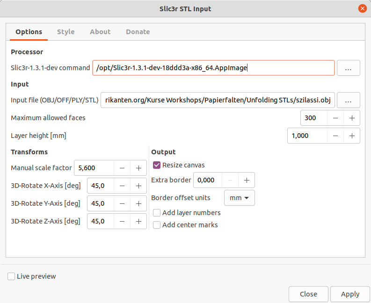Click the Slic3r command path field
Screen dimensions: 371x303
pos(213,68)
